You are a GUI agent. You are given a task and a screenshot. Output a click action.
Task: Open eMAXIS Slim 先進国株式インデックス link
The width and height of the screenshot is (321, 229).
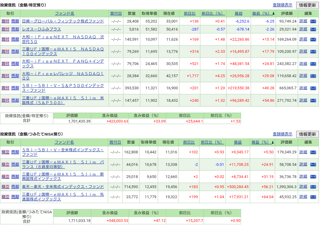point(63,197)
